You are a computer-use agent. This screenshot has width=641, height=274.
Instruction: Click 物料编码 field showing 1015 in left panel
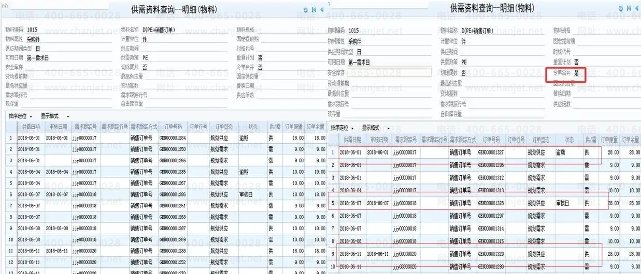pyautogui.click(x=67, y=30)
